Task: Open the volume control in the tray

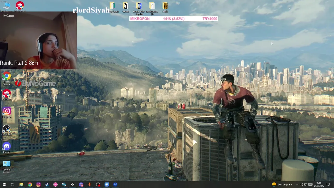Action: [x=301, y=185]
